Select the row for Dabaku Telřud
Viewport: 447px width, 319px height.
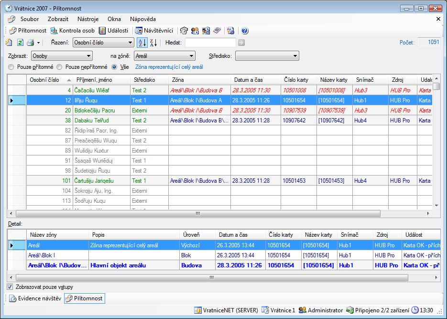pyautogui.click(x=220, y=121)
